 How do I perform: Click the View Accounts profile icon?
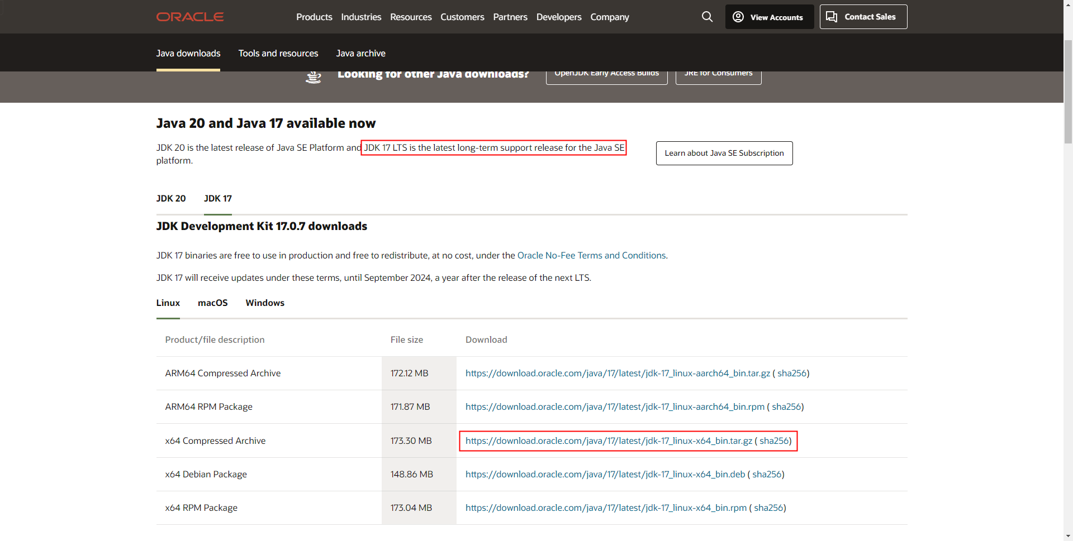point(739,17)
